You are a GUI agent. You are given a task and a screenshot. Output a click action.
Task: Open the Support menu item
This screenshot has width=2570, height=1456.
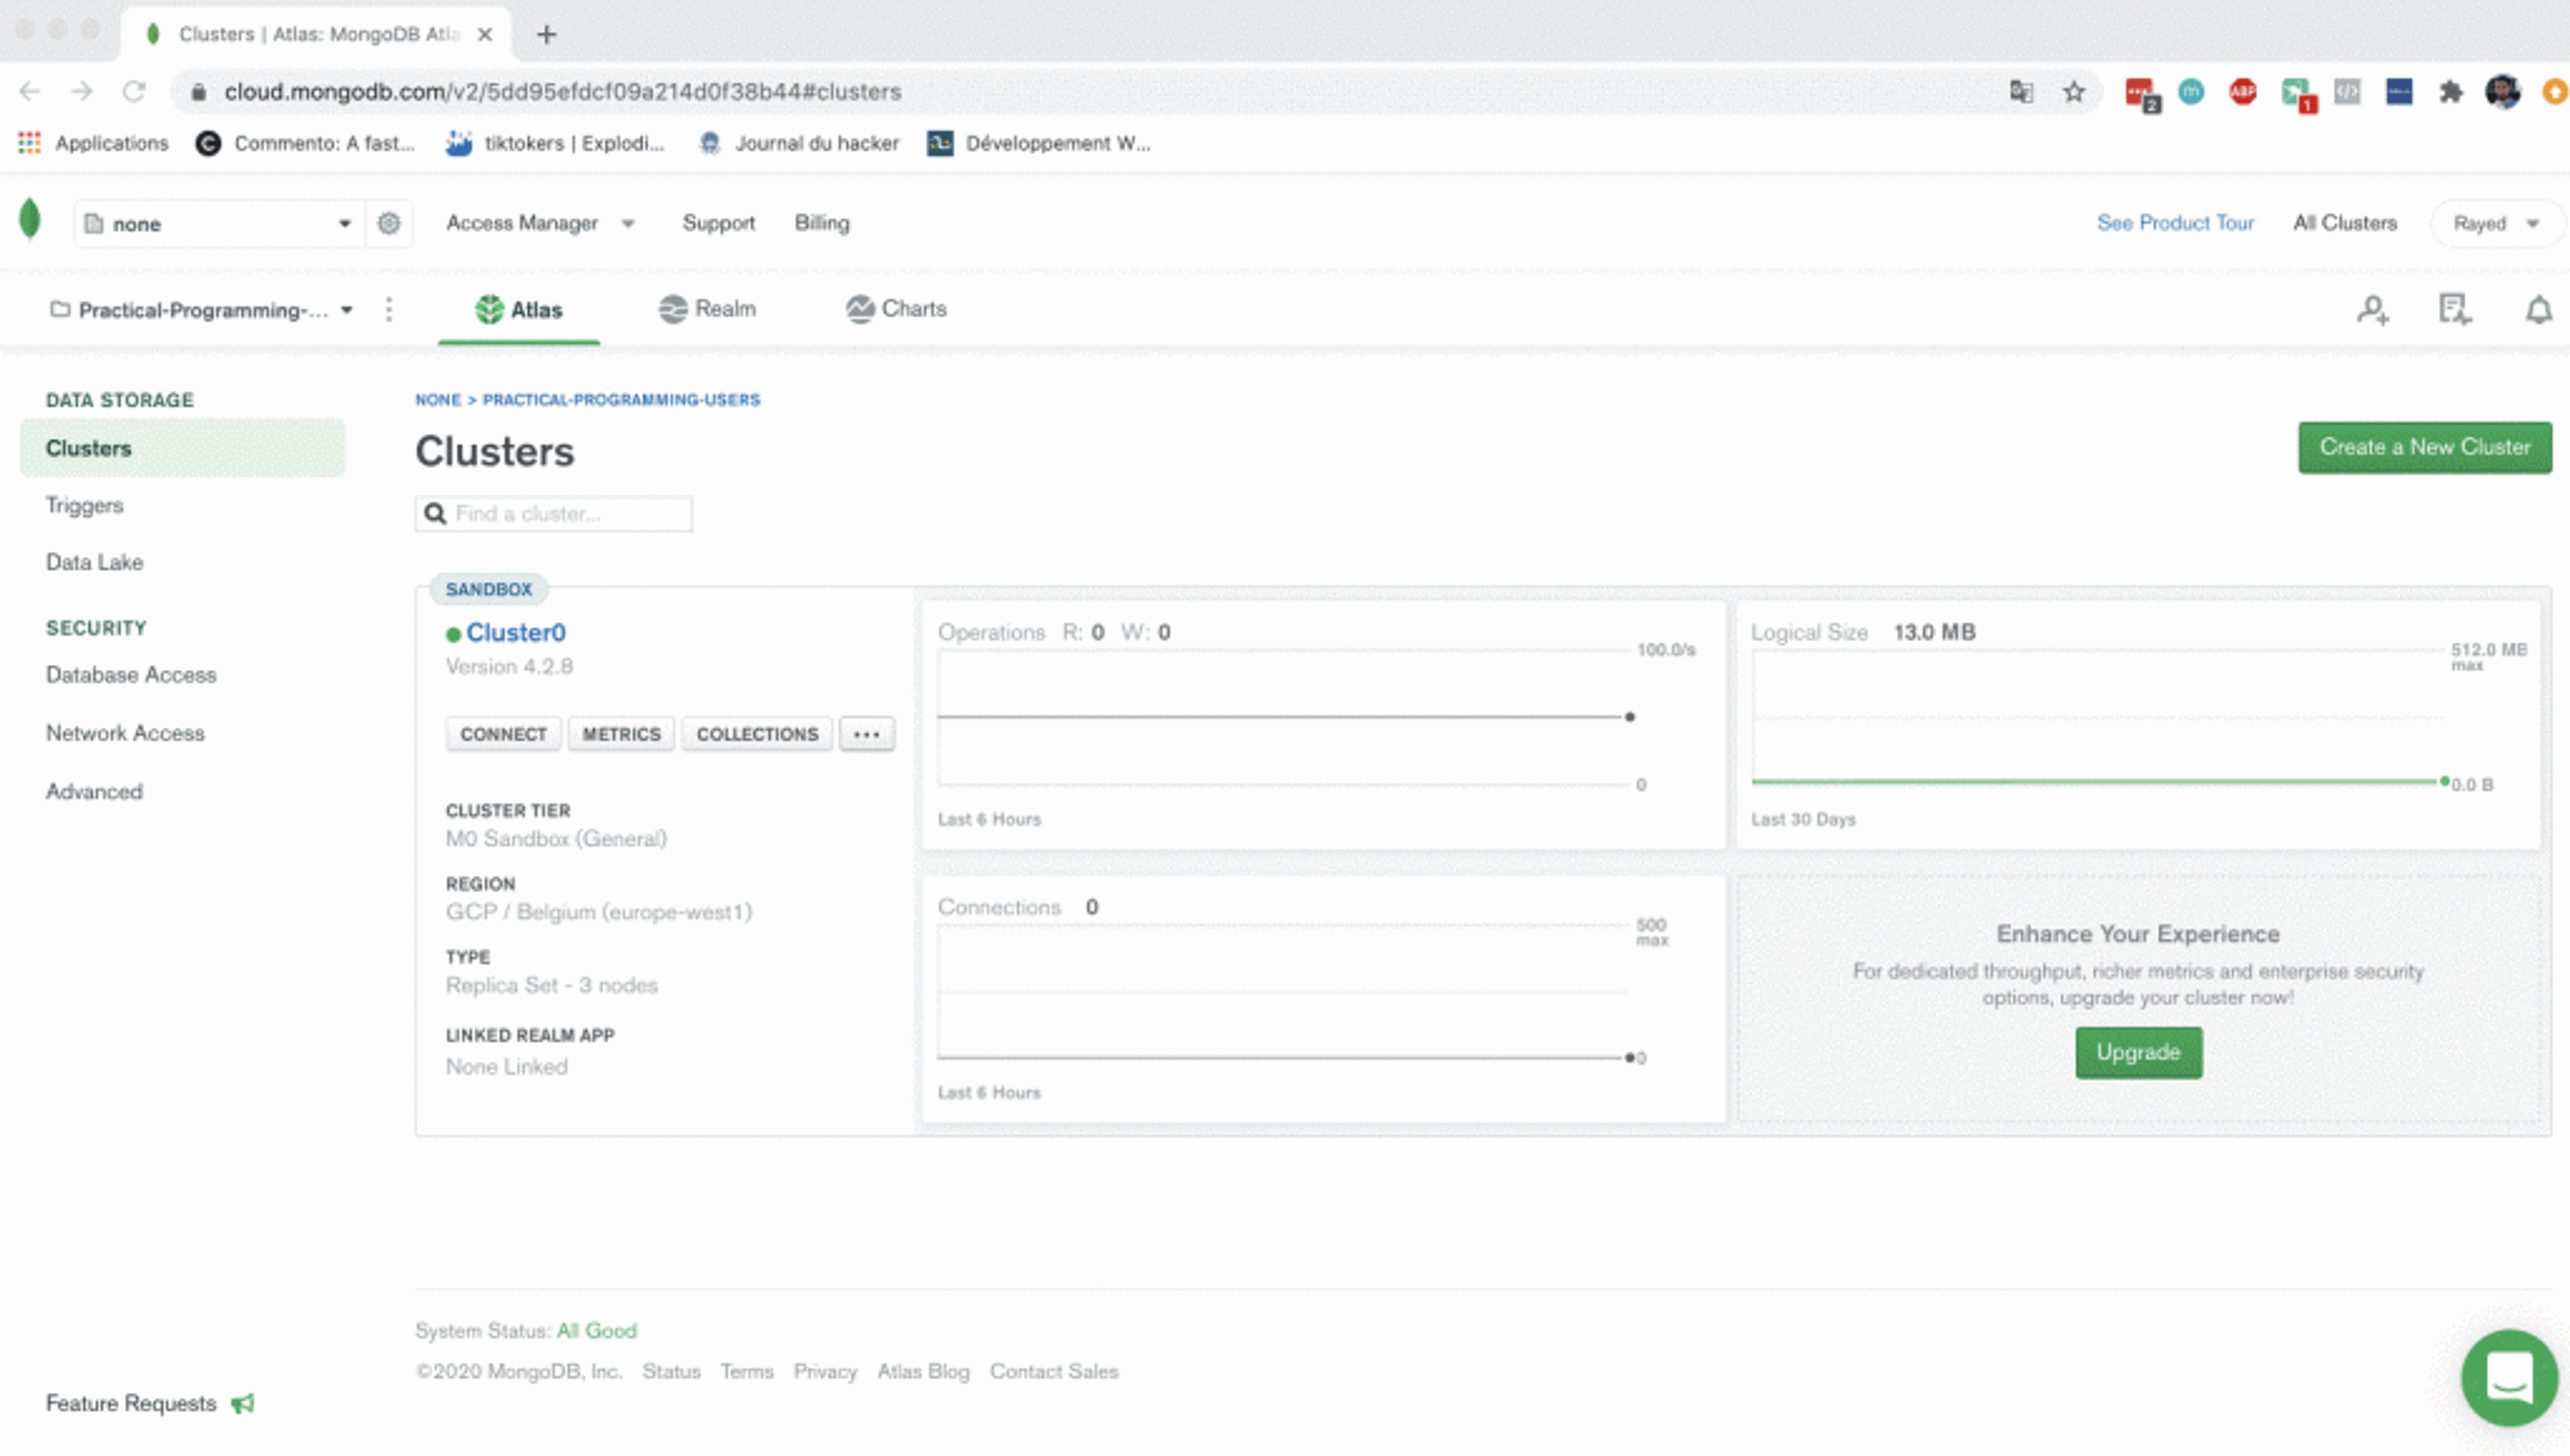719,223
